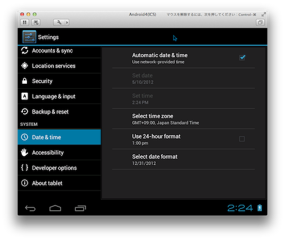Tap the recent apps navigation icon
Screen dimensions: 285x240
80,208
